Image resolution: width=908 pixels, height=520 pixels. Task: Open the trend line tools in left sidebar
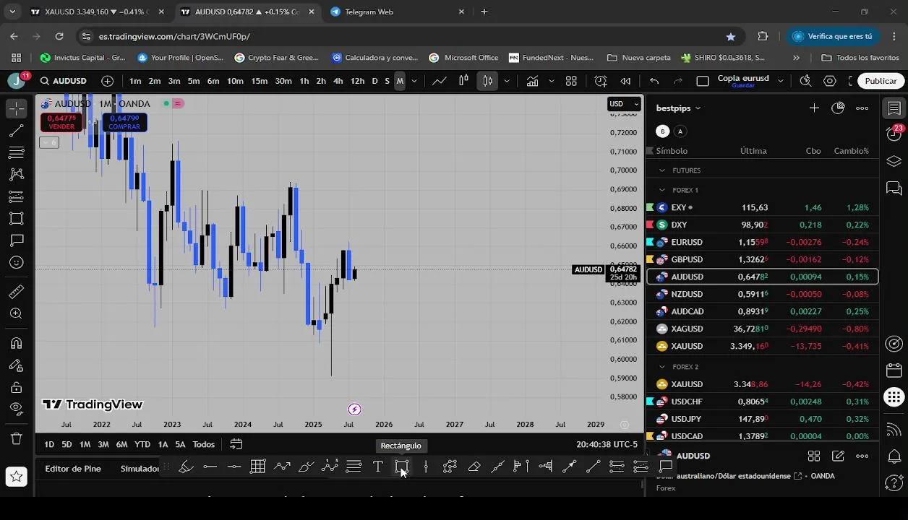(16, 131)
